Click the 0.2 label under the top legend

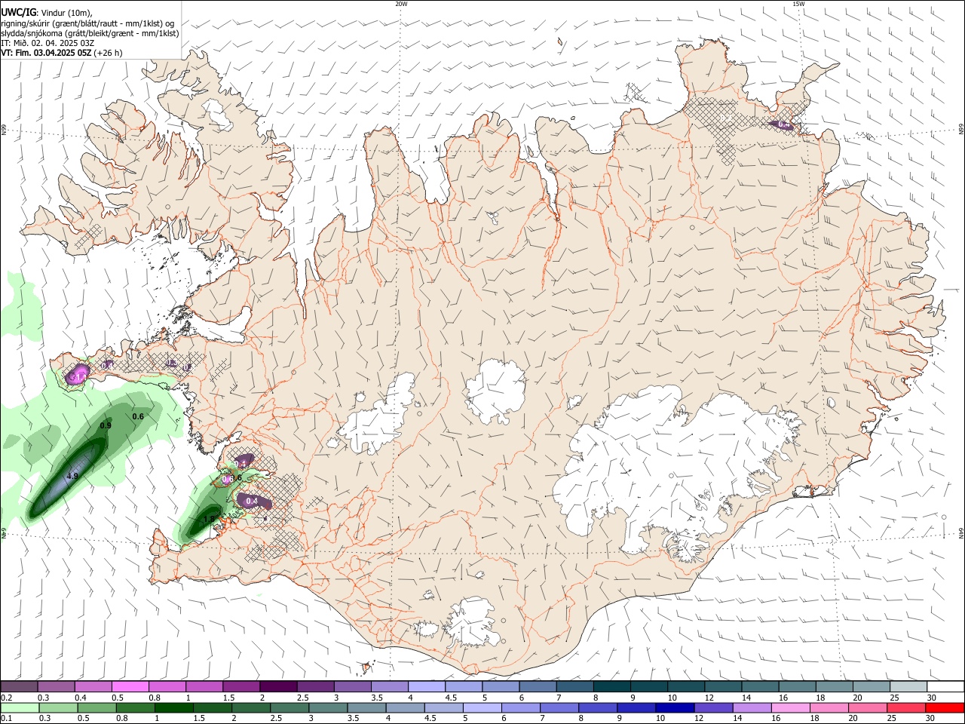click(6, 698)
